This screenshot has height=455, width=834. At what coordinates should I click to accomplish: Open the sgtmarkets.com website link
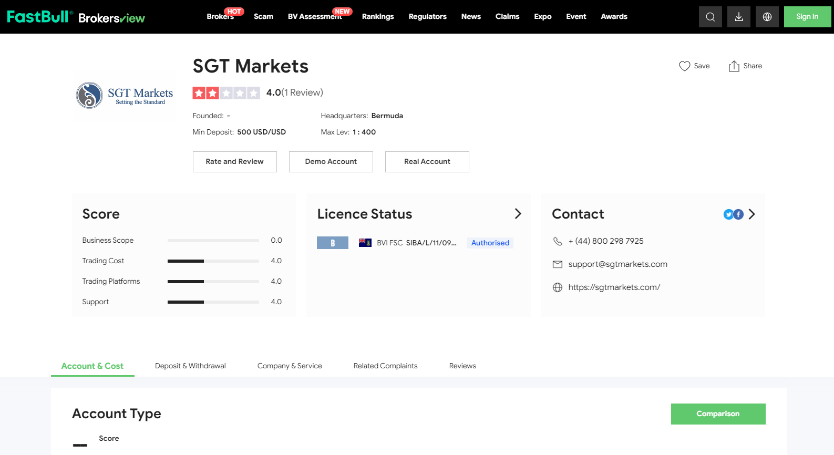point(614,287)
